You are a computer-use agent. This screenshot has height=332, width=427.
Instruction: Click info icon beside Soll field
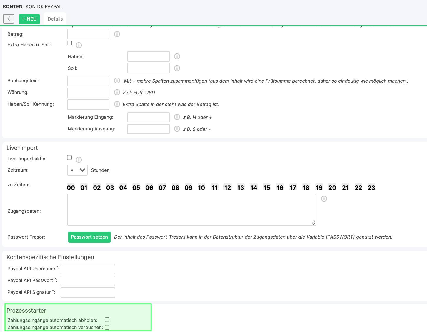[x=177, y=68]
